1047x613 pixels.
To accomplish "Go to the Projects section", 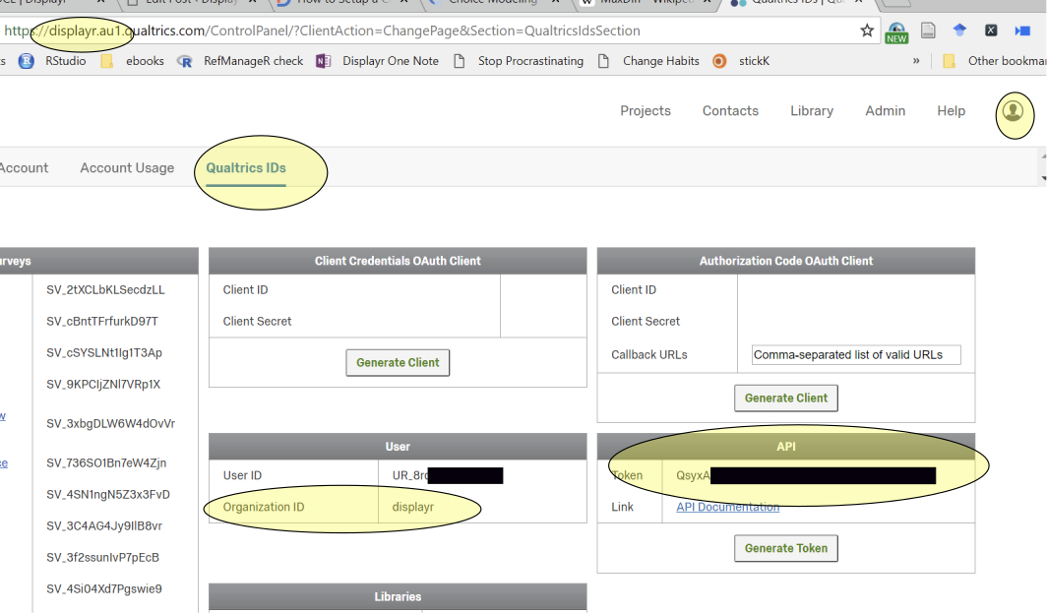I will (x=646, y=111).
